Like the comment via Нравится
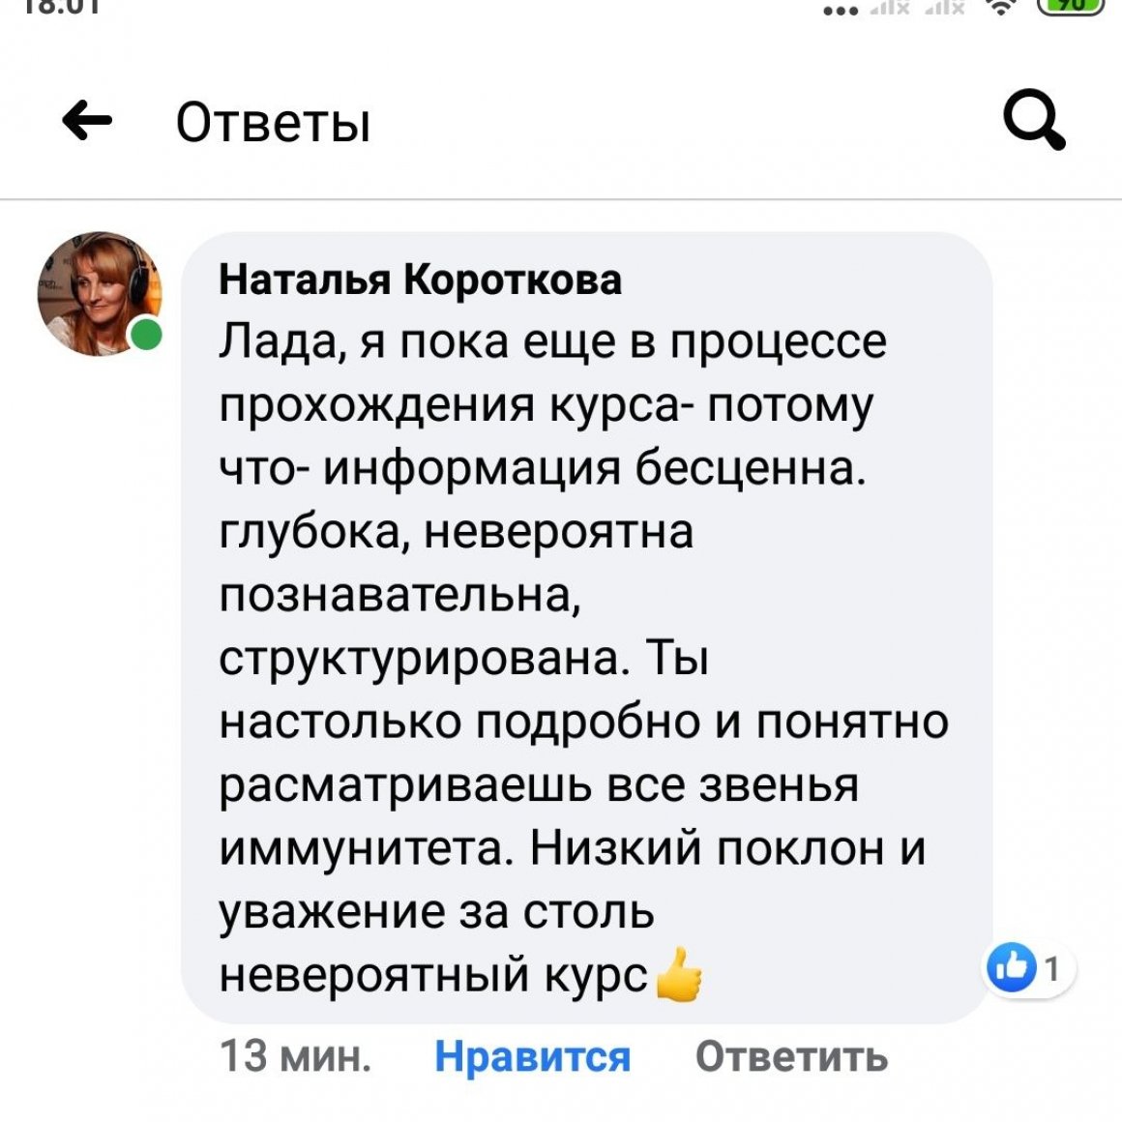The width and height of the screenshot is (1122, 1122). coord(532,1056)
